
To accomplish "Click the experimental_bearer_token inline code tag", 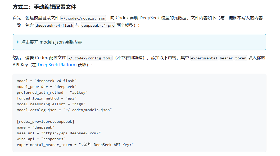I will [x=219, y=58].
